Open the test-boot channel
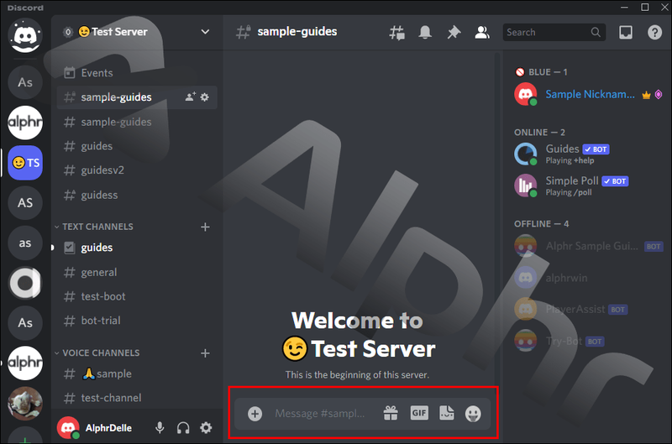Viewport: 672px width, 444px height. coord(137,296)
